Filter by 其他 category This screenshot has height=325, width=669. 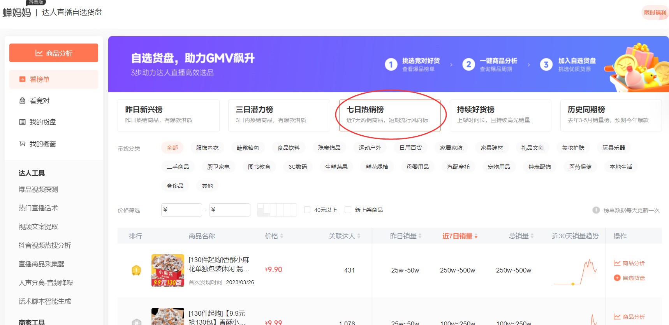click(207, 186)
